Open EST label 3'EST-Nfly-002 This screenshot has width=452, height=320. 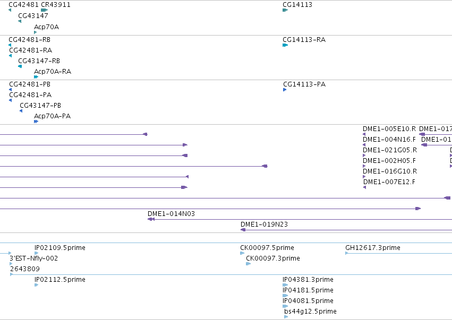pos(33,258)
